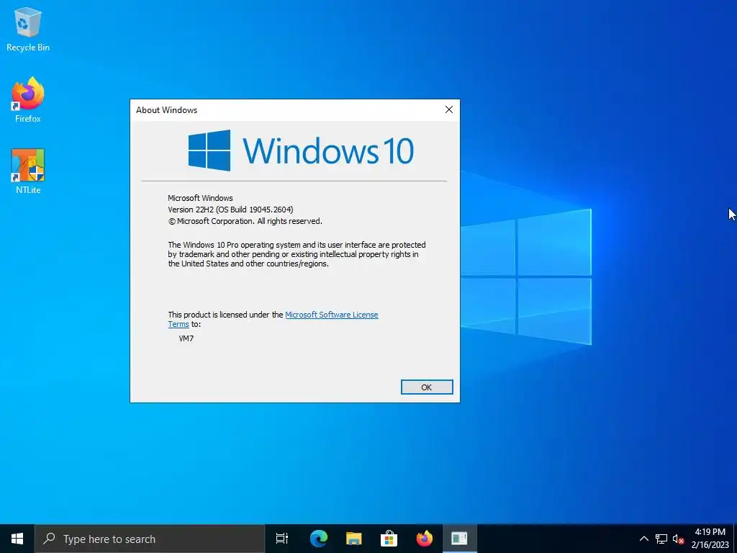Image resolution: width=737 pixels, height=553 pixels.
Task: Select the active winver taskbar item
Action: click(x=460, y=539)
